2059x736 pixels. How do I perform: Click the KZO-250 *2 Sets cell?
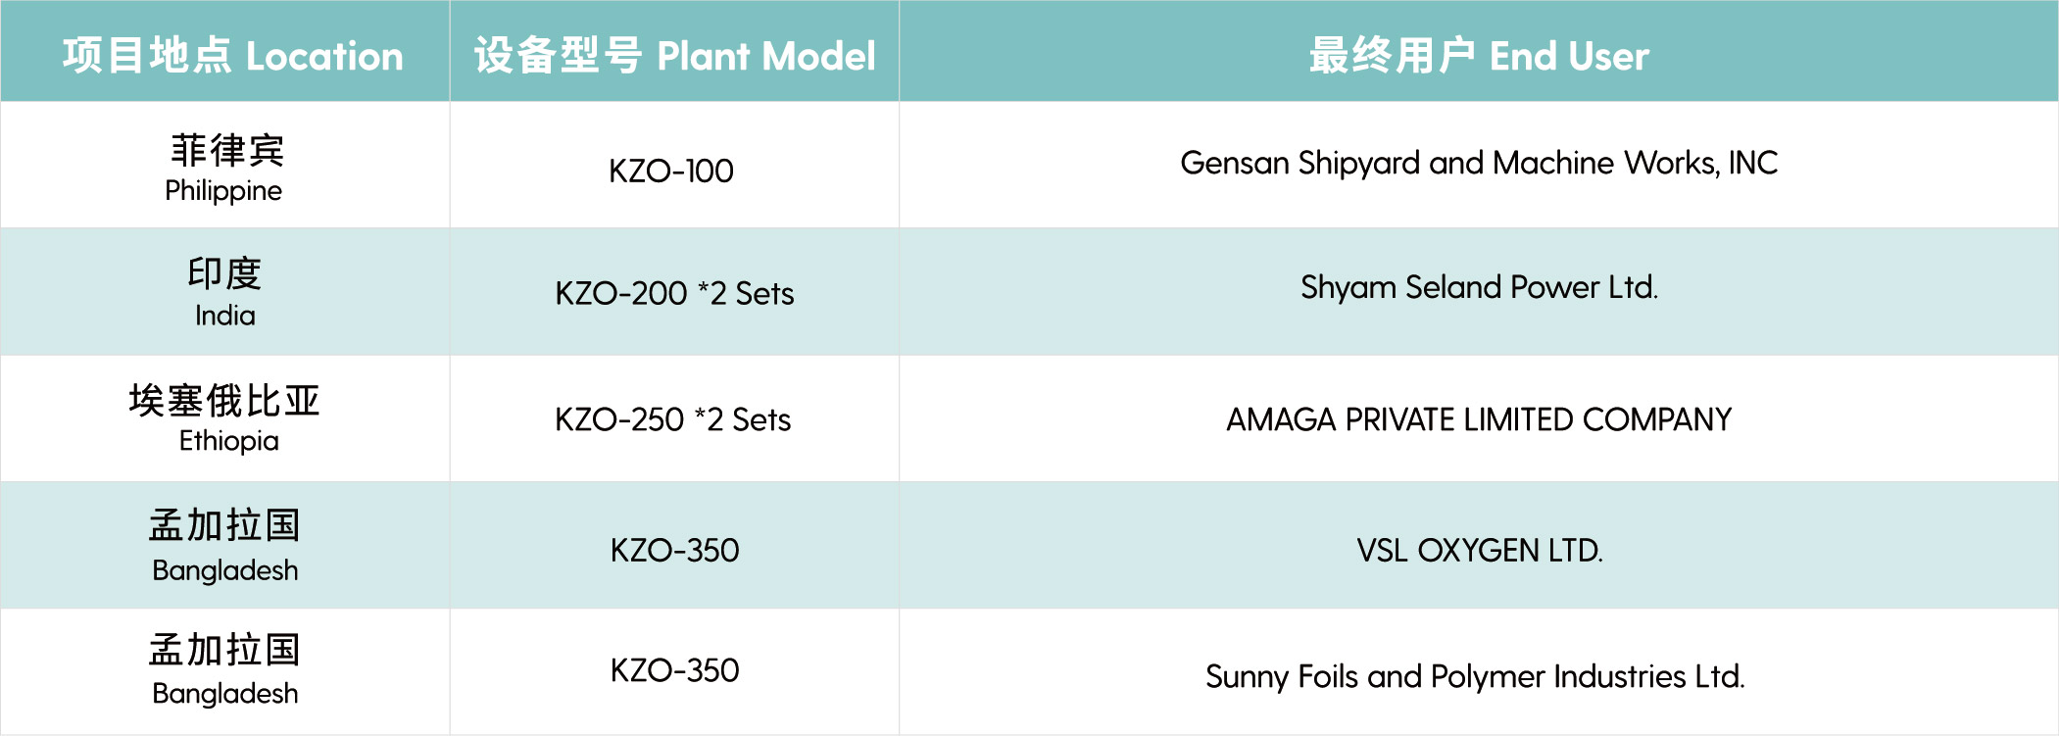(x=674, y=418)
